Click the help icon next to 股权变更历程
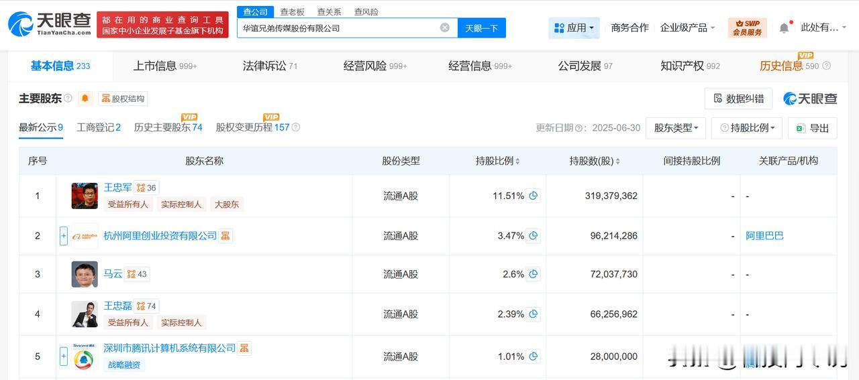 (x=296, y=127)
